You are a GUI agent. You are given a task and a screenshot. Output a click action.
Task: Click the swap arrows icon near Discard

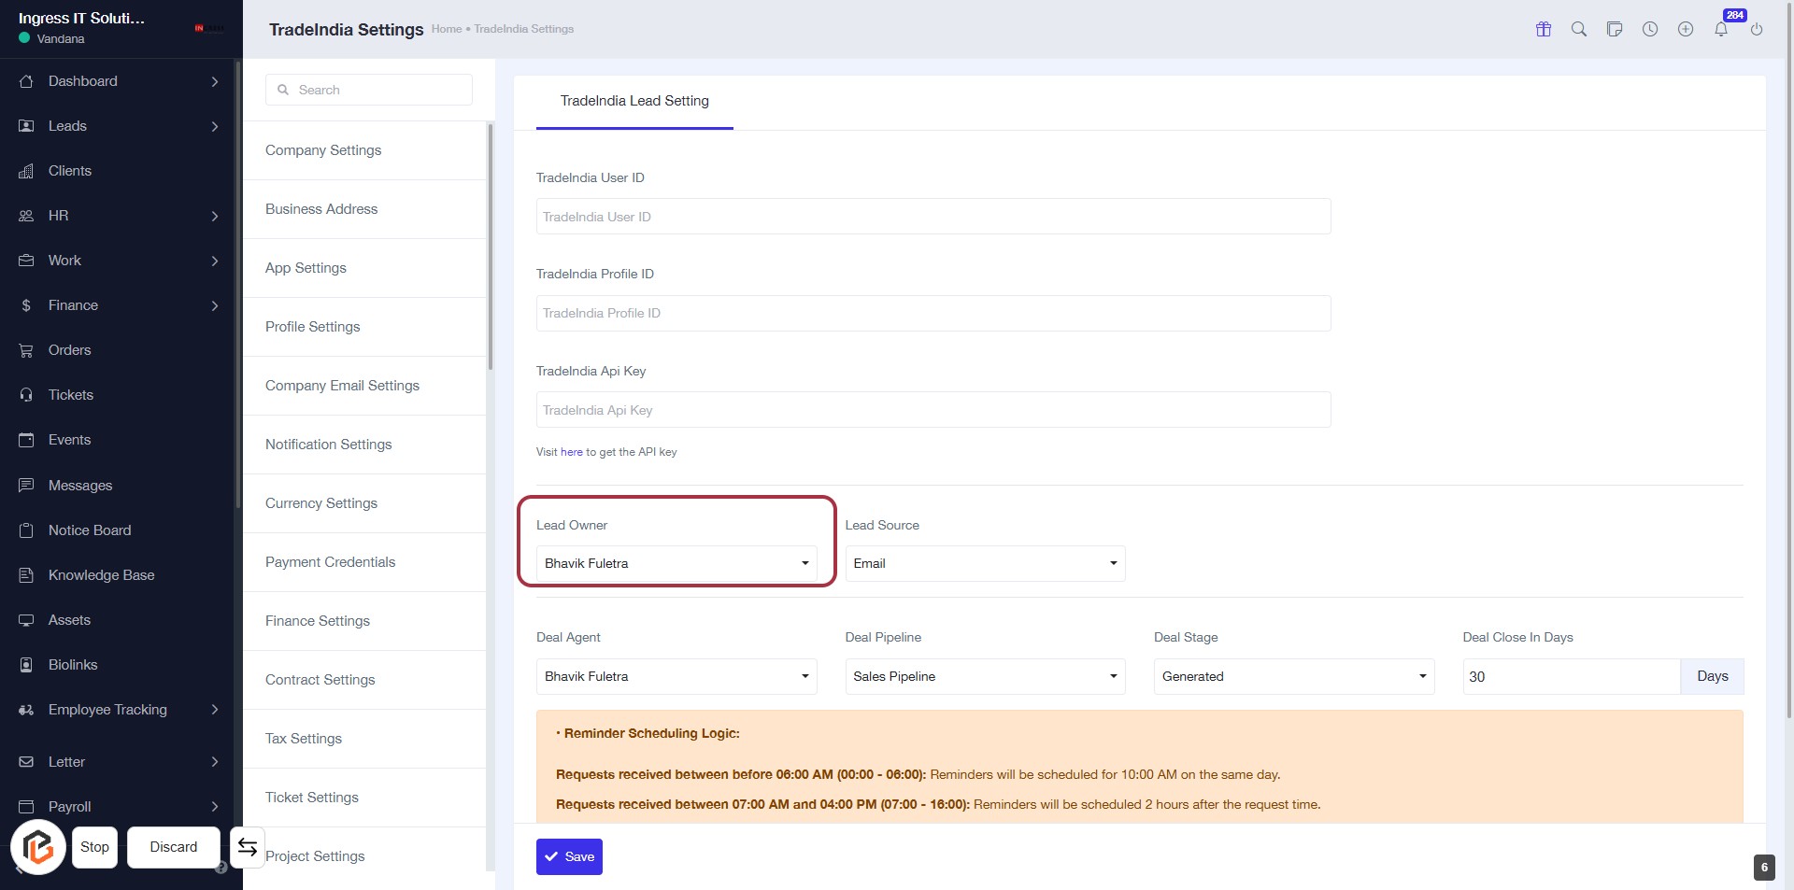[x=247, y=847]
